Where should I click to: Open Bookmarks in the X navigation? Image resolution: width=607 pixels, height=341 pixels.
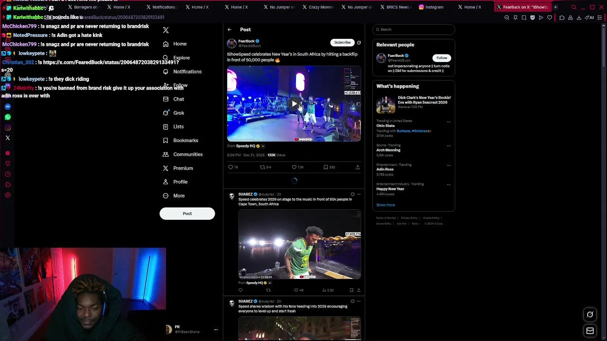(x=181, y=140)
